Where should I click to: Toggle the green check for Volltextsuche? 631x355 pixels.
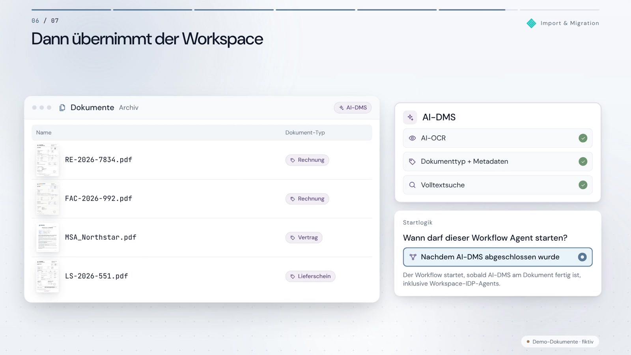pyautogui.click(x=583, y=185)
